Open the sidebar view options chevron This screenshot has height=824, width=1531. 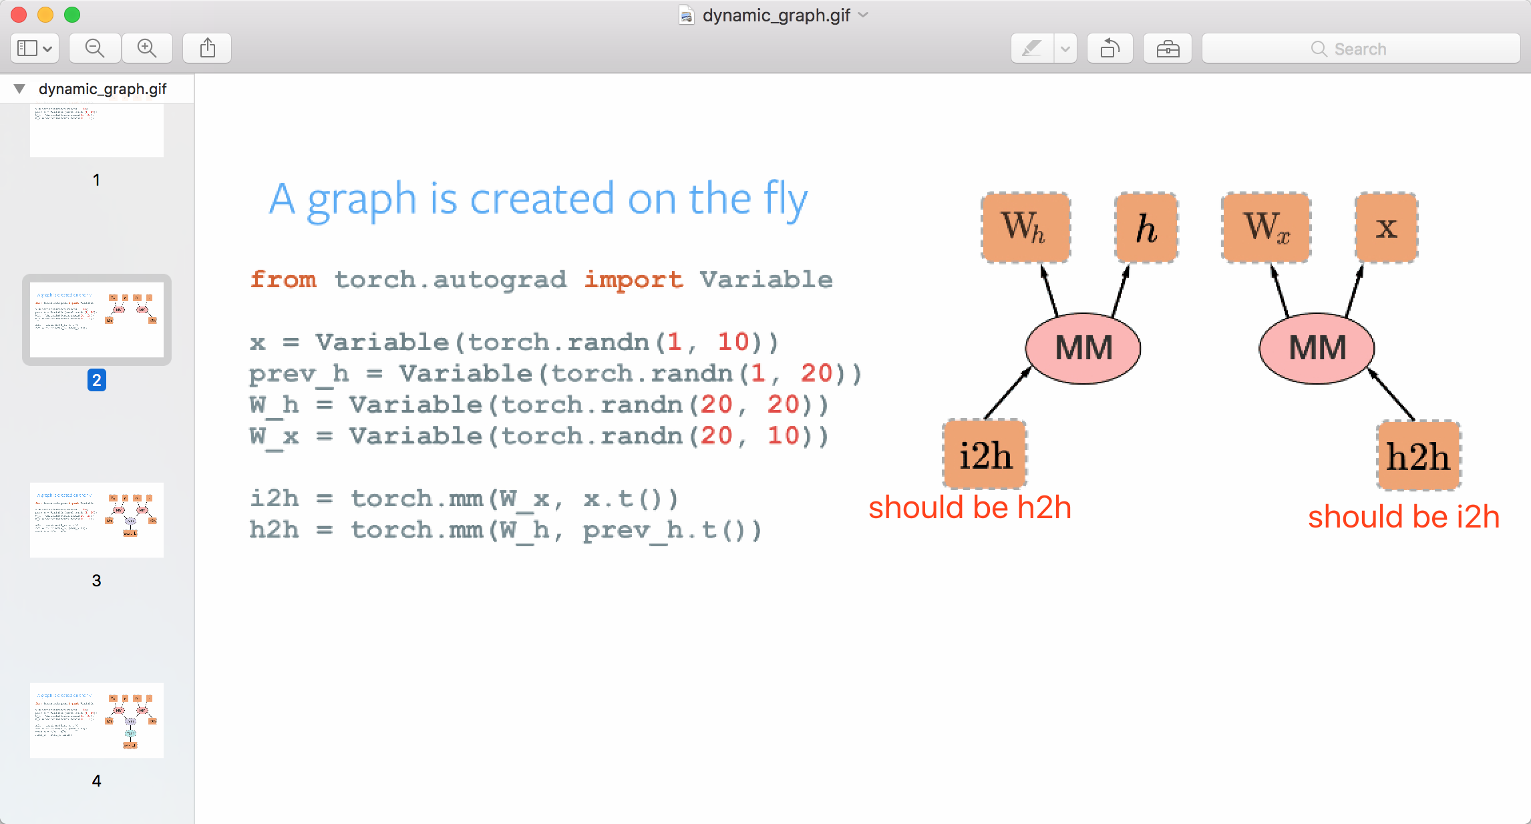46,47
